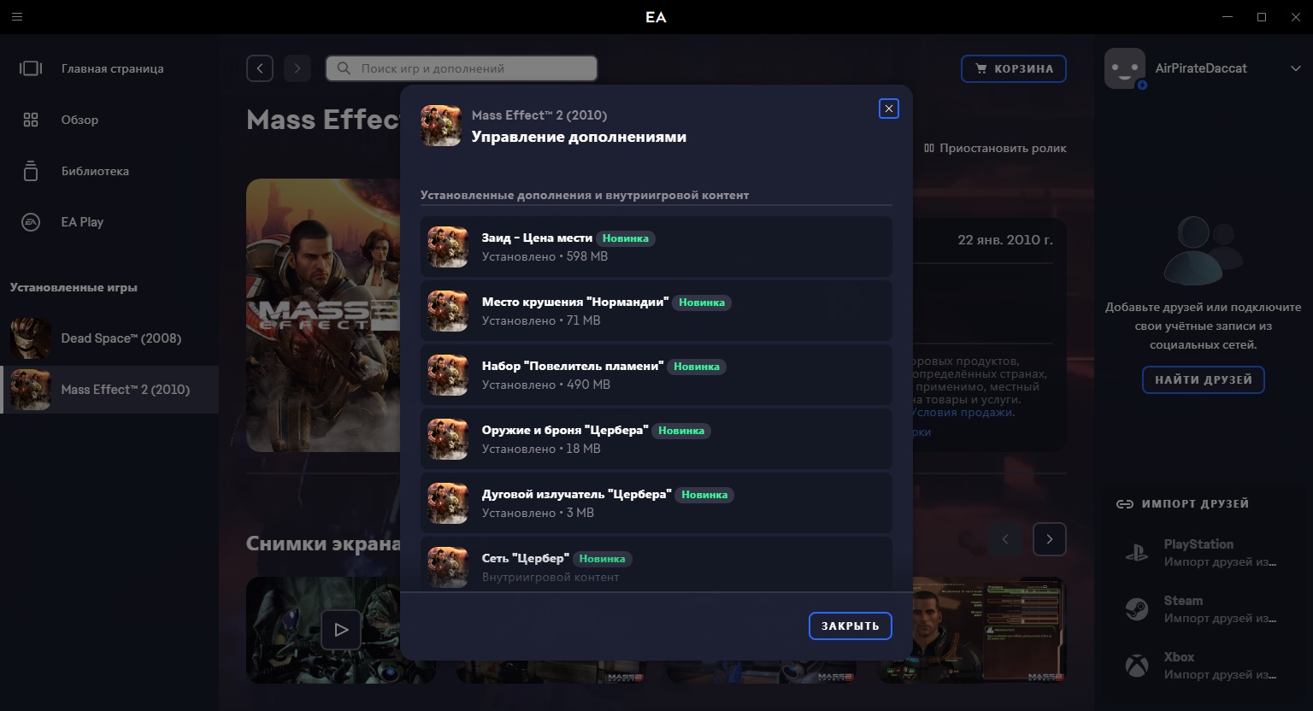Import friends from Steam icon
Viewport: 1313px width, 711px height.
coord(1136,609)
